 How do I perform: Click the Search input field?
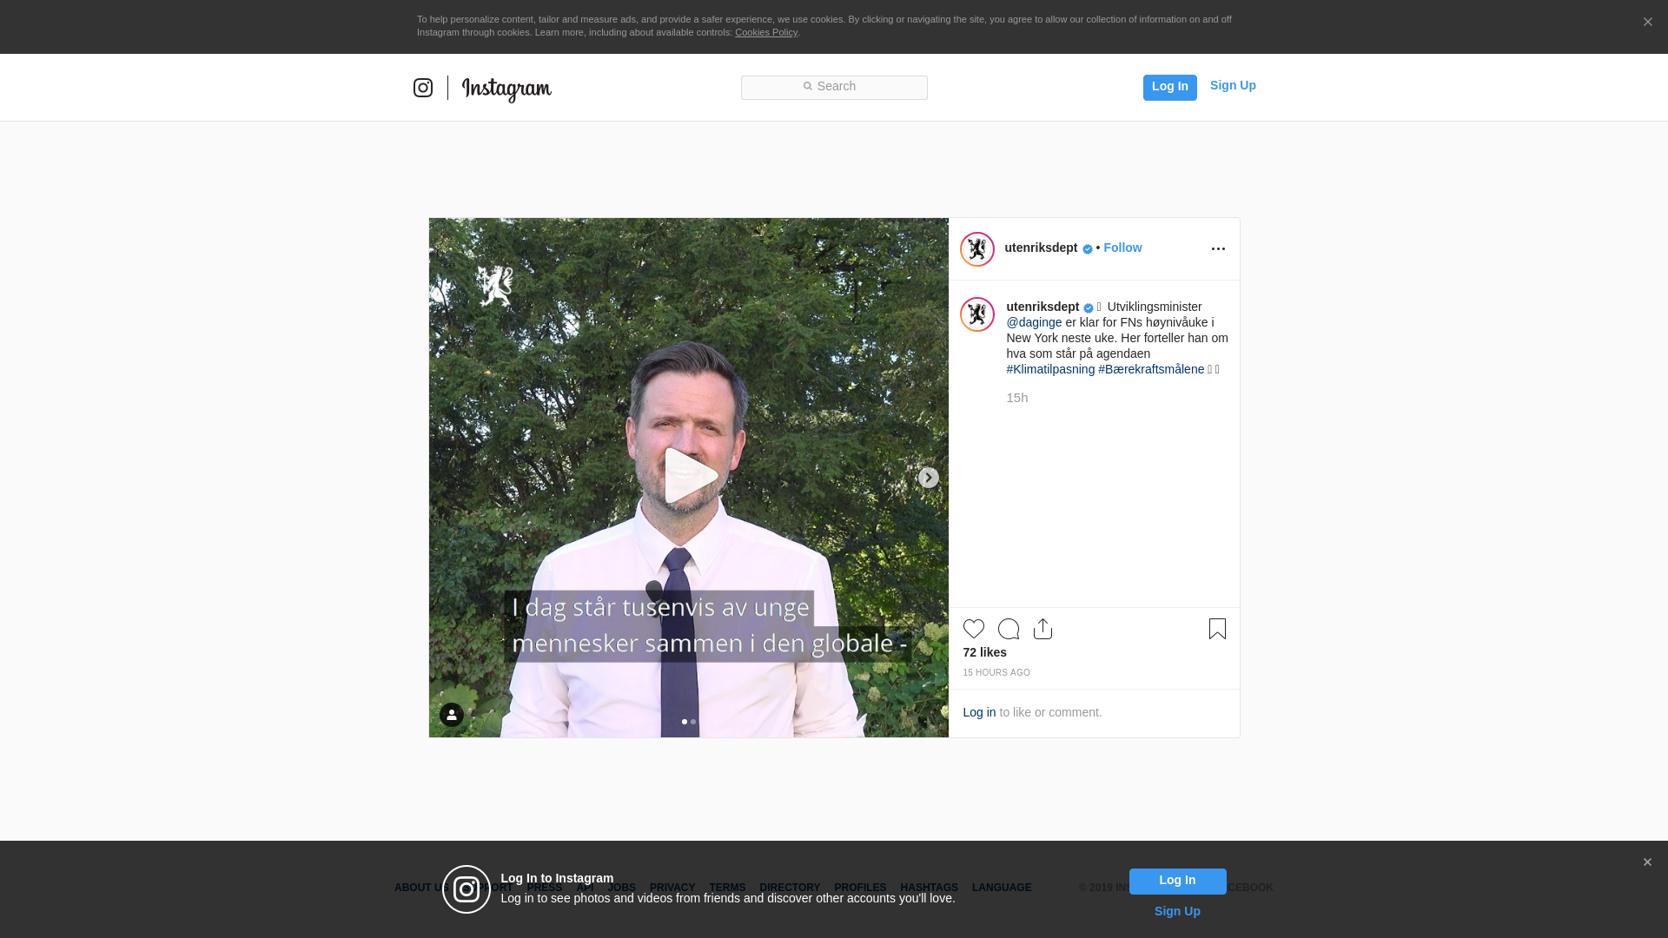[x=834, y=87]
